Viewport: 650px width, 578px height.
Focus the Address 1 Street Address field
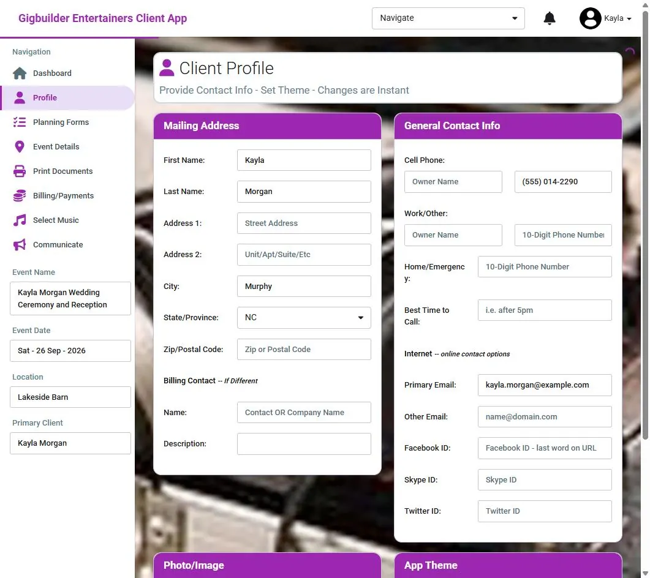coord(304,223)
